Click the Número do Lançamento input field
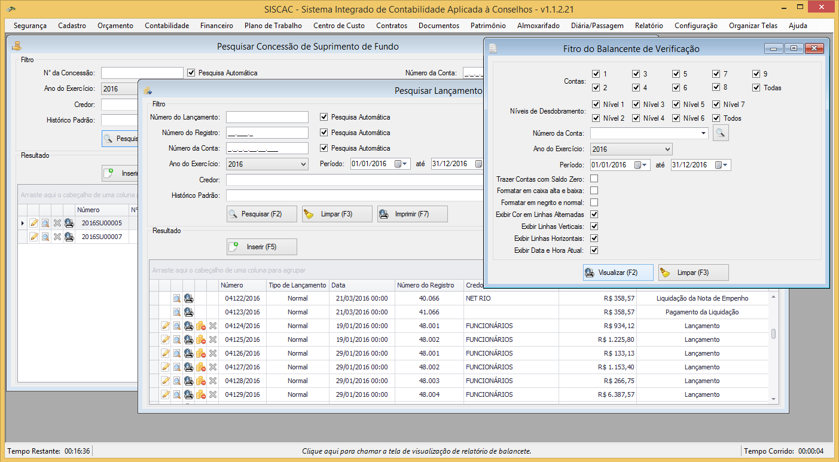The width and height of the screenshot is (839, 462). click(x=267, y=117)
